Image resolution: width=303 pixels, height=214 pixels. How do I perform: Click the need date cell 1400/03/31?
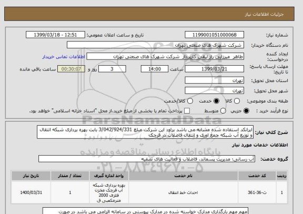[31, 192]
